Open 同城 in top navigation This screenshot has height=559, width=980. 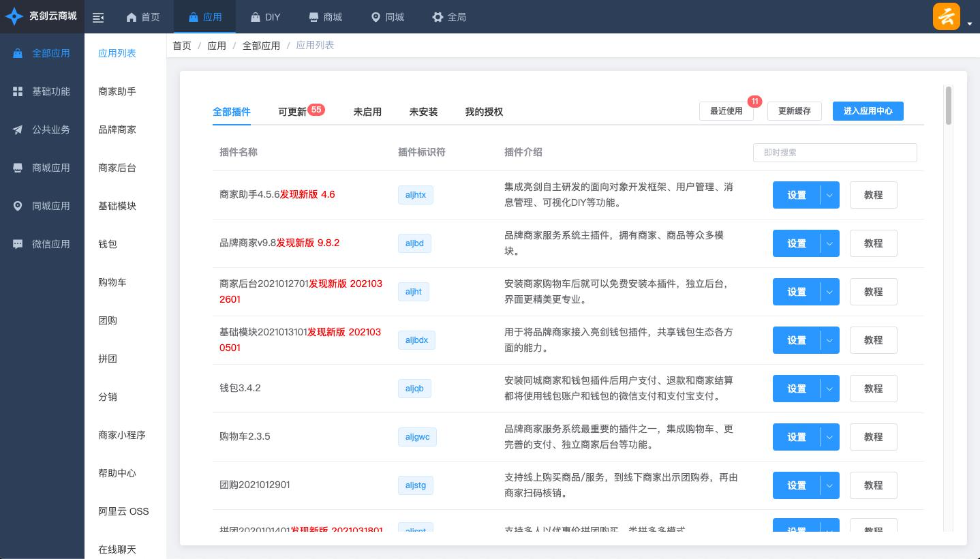(387, 17)
